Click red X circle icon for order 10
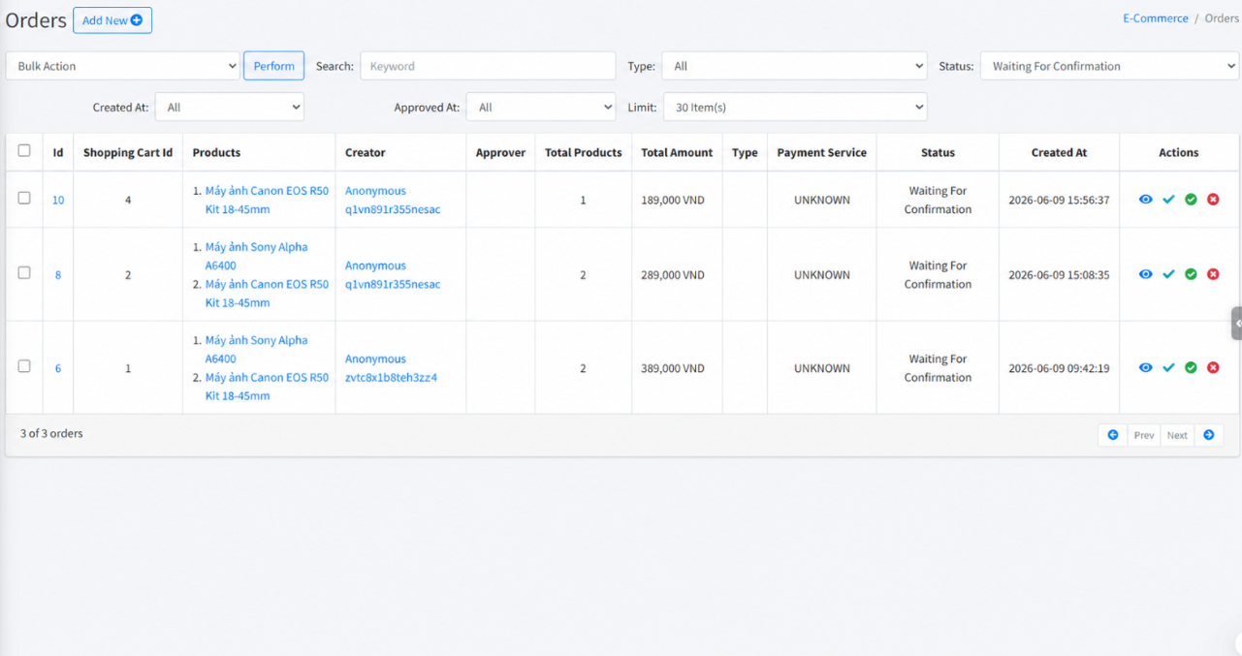1242x656 pixels. tap(1213, 200)
